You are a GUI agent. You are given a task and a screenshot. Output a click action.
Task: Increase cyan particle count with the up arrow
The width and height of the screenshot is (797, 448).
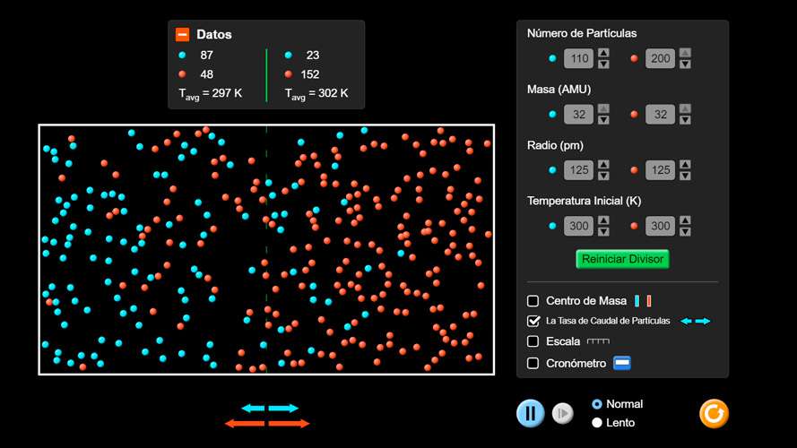point(603,54)
